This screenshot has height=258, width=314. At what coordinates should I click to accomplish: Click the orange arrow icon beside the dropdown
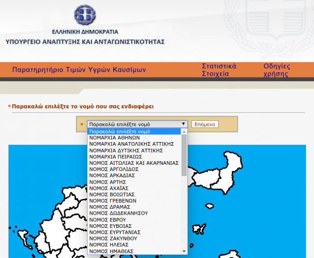click(82, 124)
